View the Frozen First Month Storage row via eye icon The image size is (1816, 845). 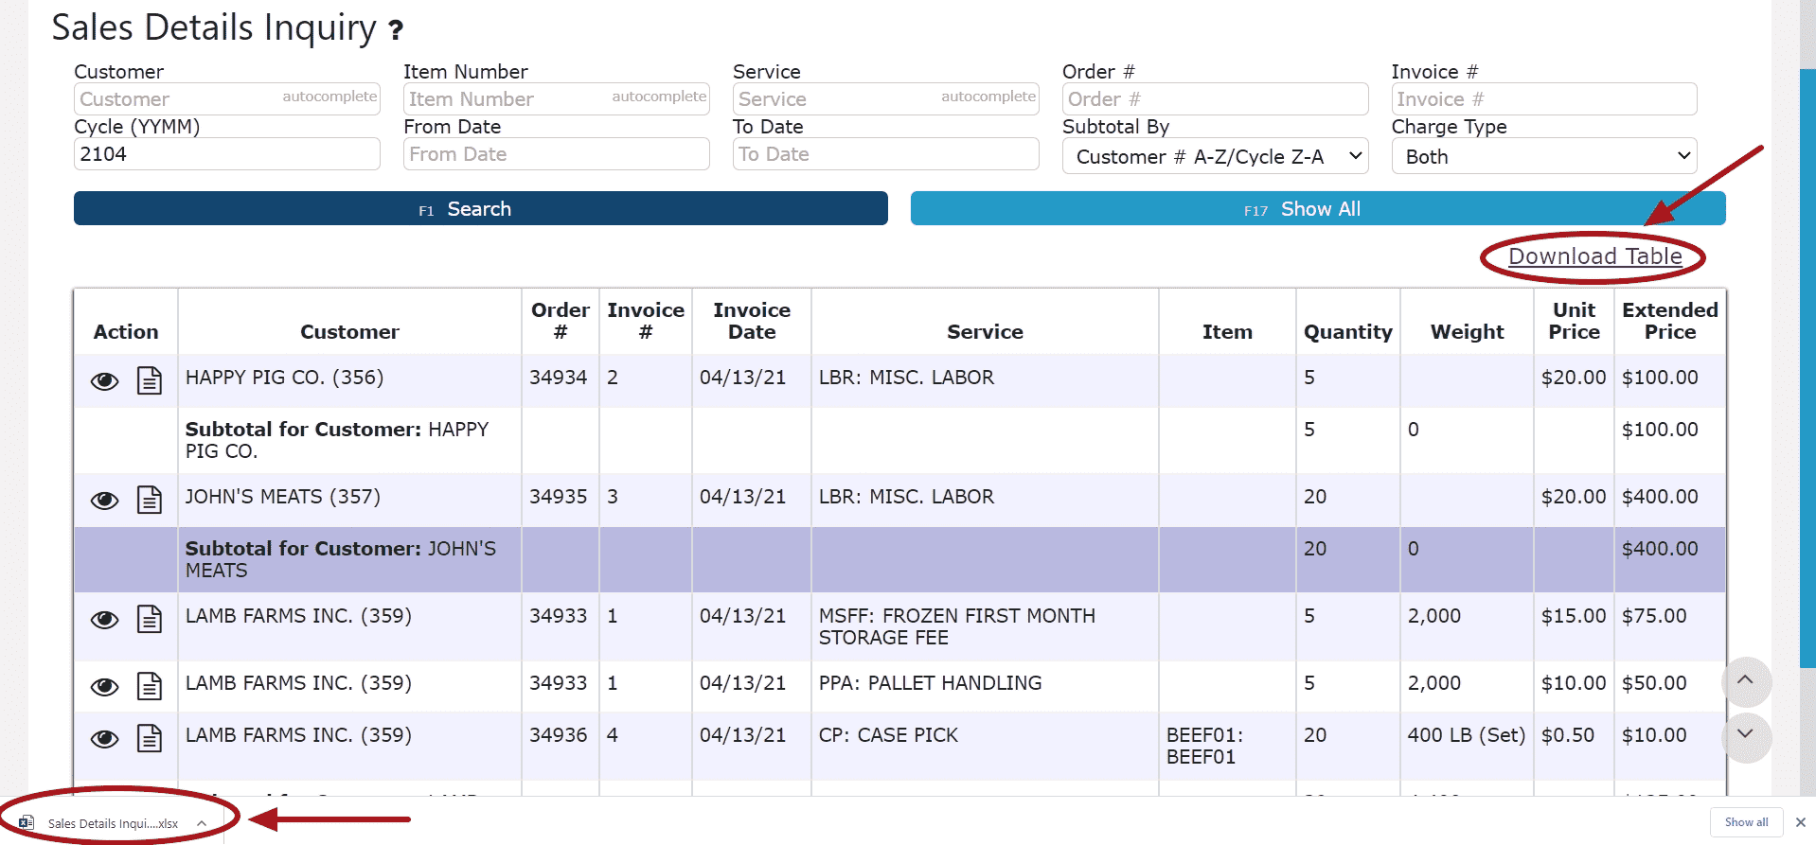tap(104, 619)
